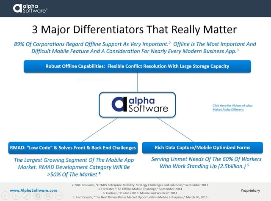The height and width of the screenshot is (201, 271).
Task: Click the '3 Major Differentiators' slide title
Action: pyautogui.click(x=134, y=29)
